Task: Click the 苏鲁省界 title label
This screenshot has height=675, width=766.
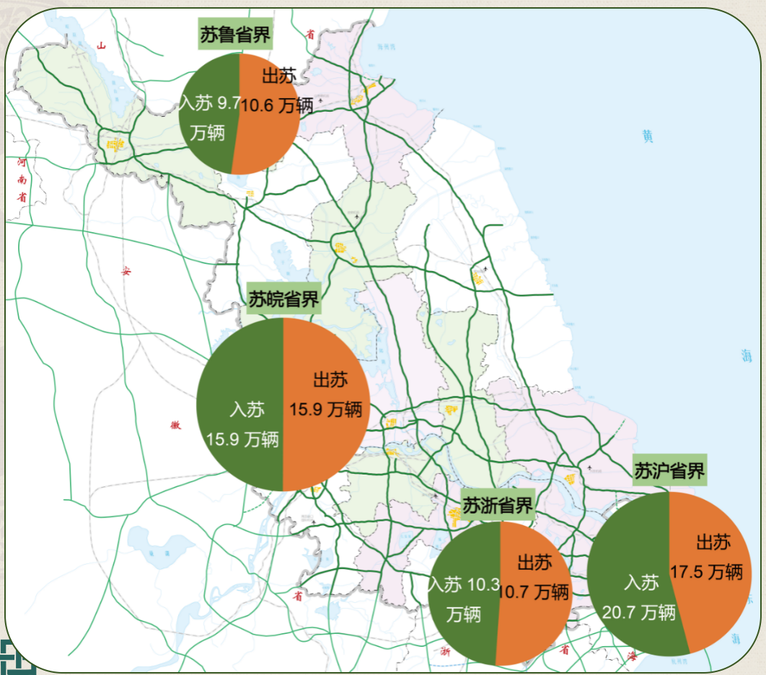Action: click(x=234, y=36)
